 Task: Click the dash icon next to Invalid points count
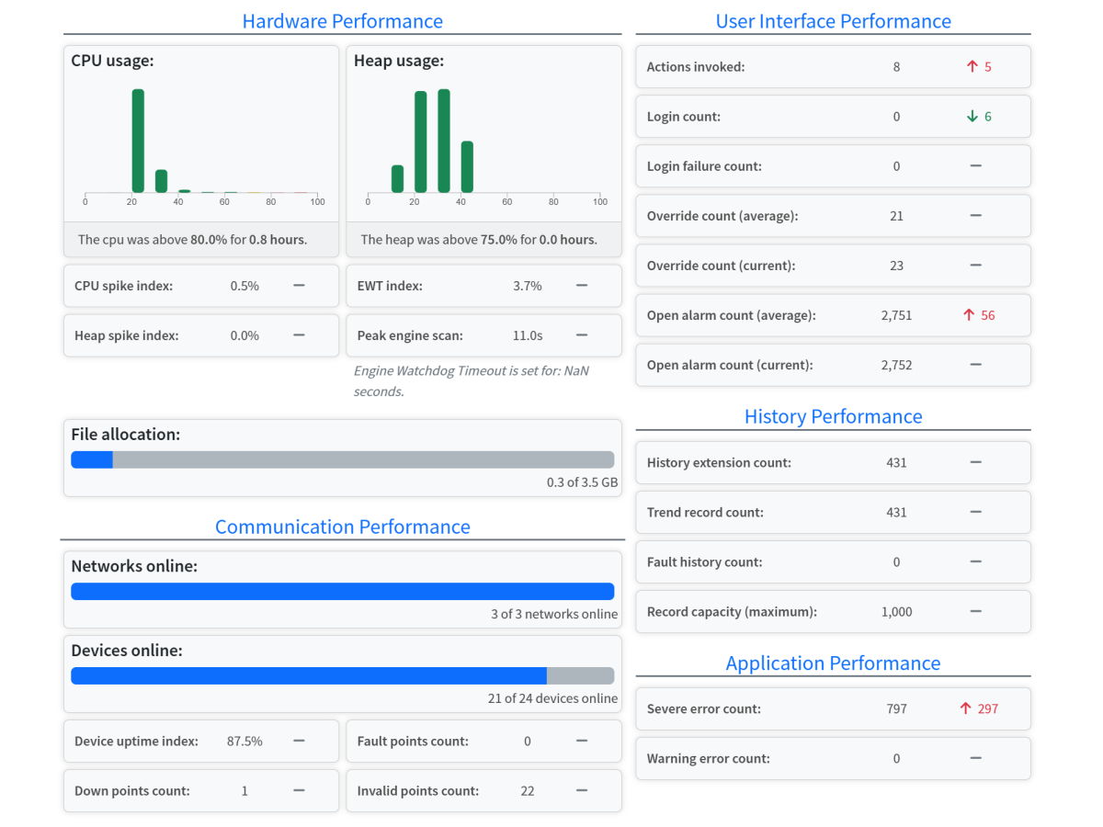click(582, 790)
